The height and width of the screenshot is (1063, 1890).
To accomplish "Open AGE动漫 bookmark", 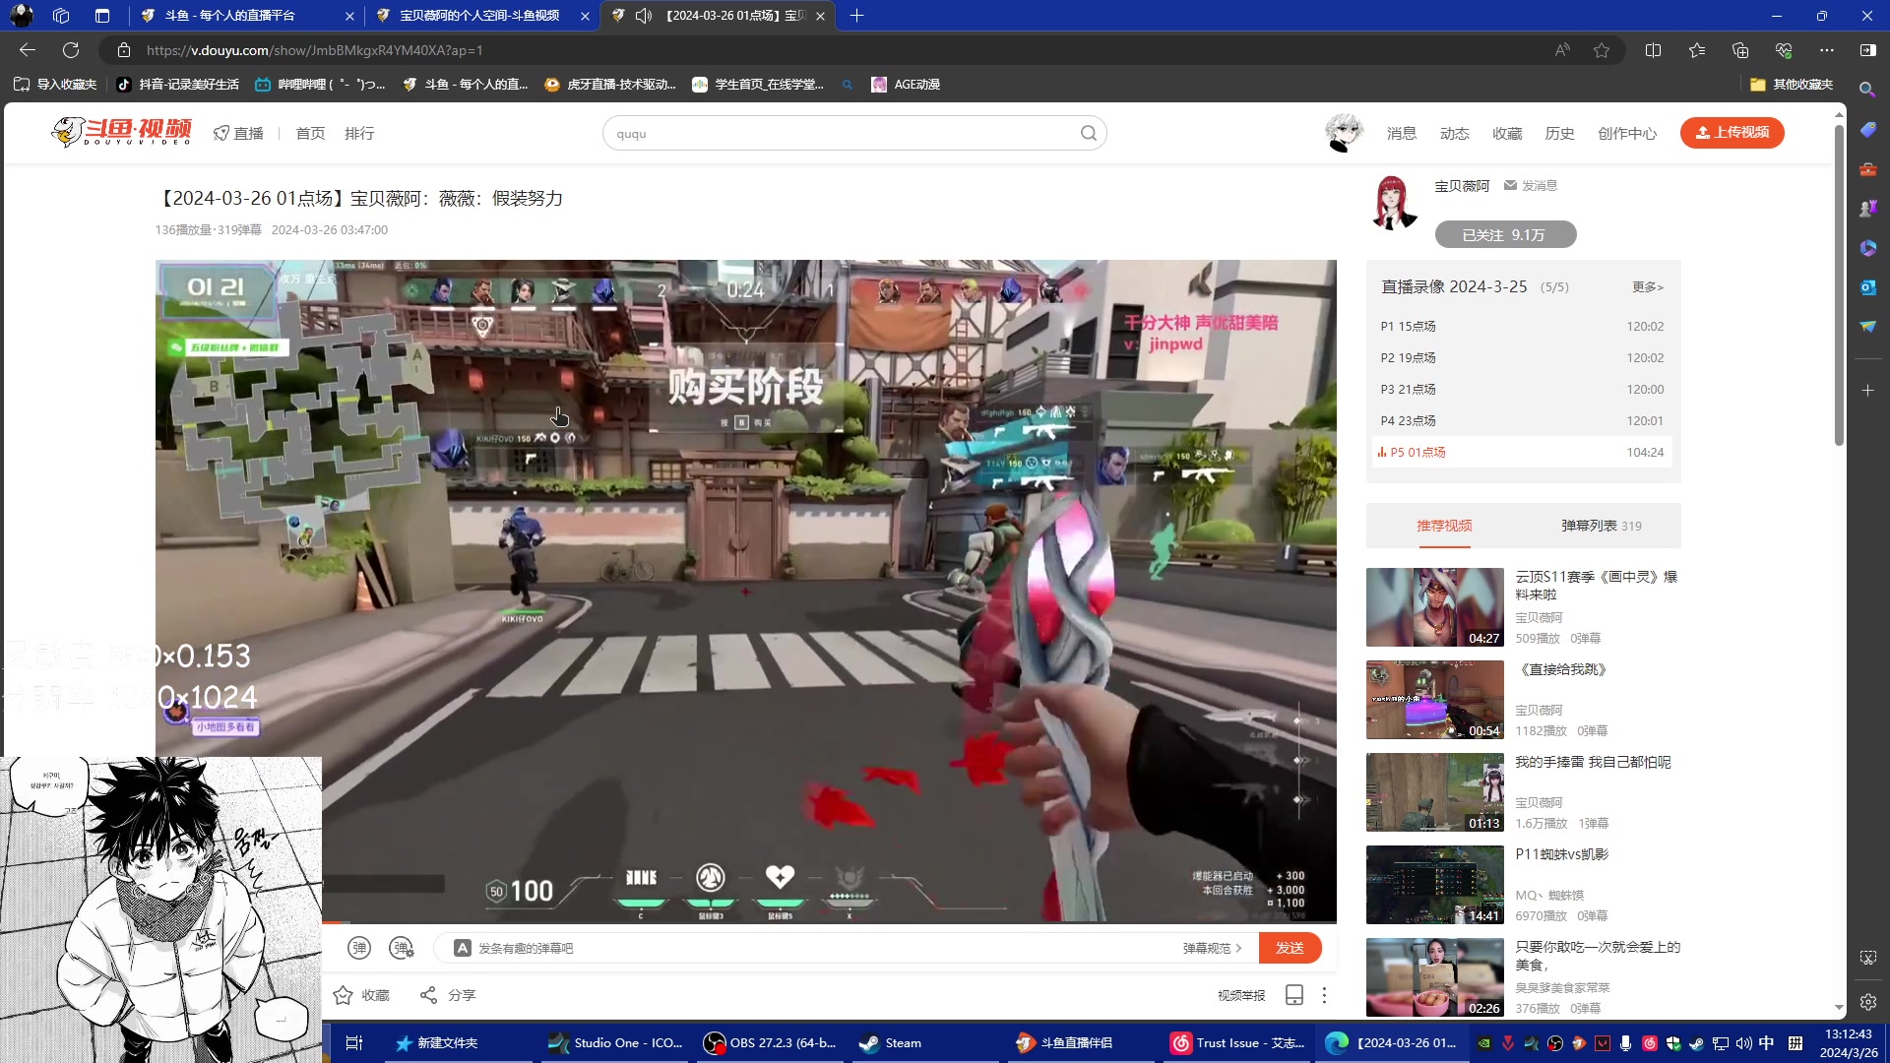I will [906, 85].
